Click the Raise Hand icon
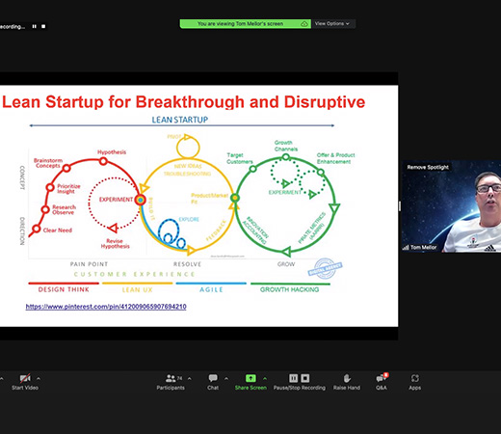This screenshot has height=434, width=501. (347, 378)
